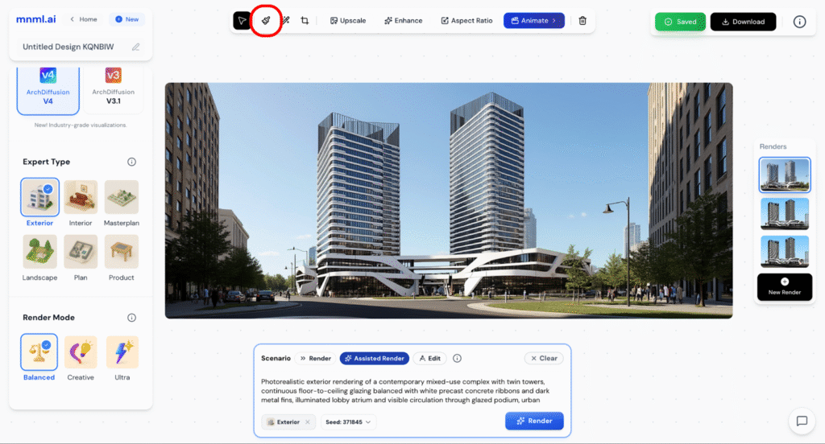825x444 pixels.
Task: Expand the Seed 371845 dropdown
Action: pyautogui.click(x=348, y=422)
